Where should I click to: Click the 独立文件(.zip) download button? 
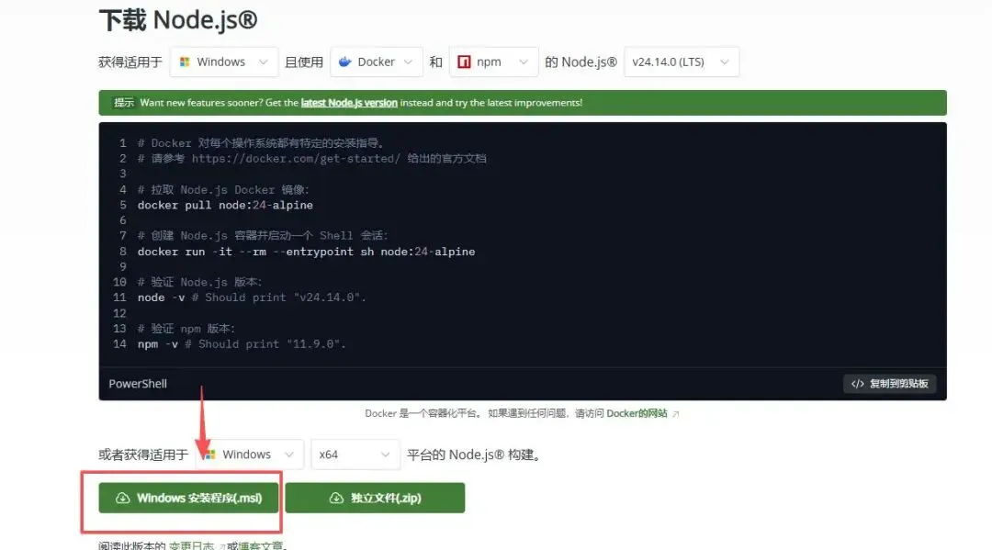[x=375, y=499]
